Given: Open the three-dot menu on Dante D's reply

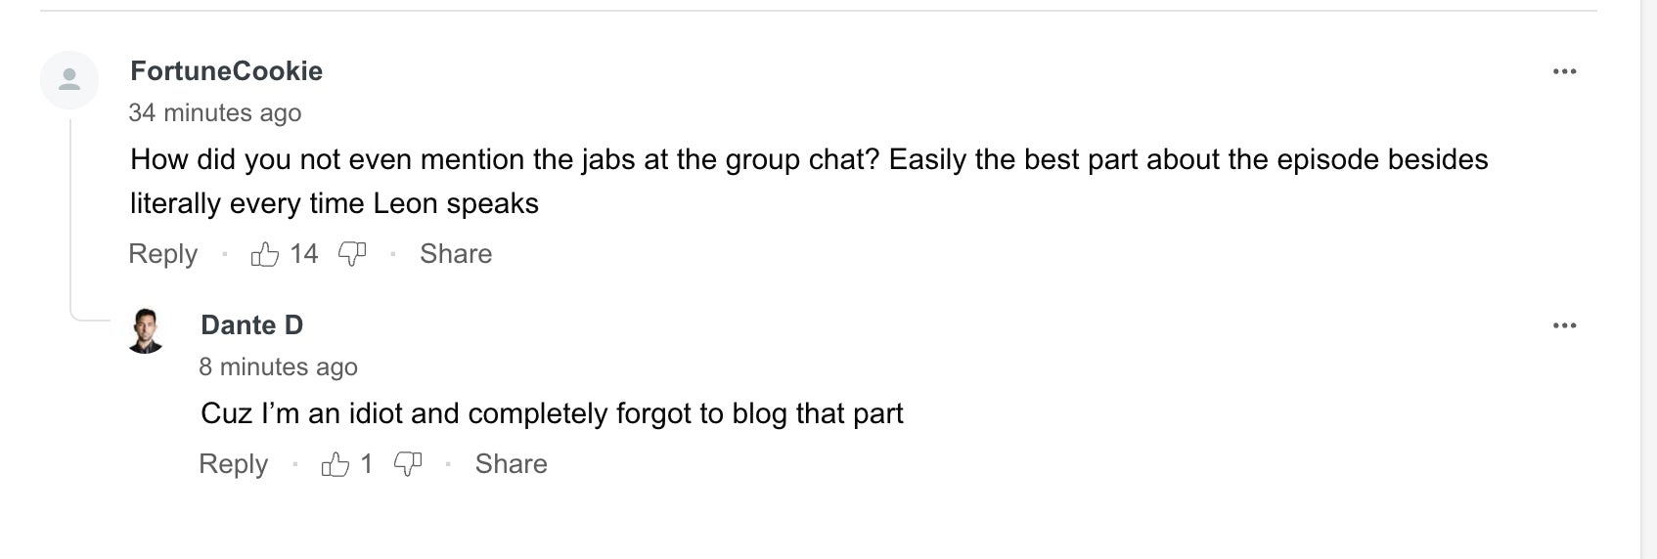Looking at the screenshot, I should coord(1564,325).
